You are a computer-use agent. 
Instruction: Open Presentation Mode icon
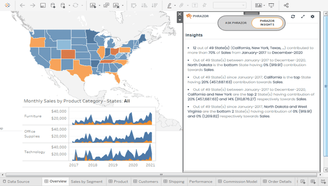(x=271, y=6)
